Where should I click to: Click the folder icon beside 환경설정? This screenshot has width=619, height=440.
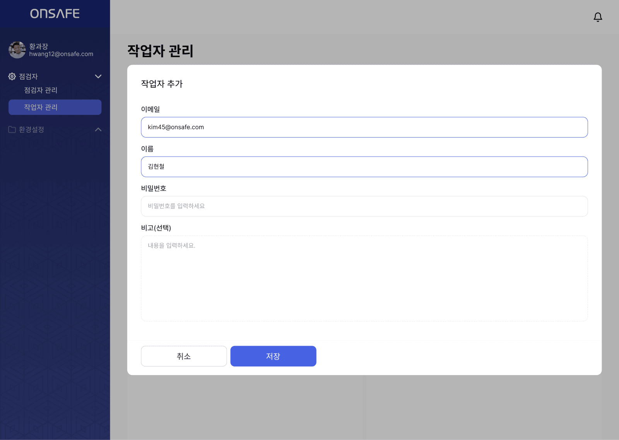tap(12, 130)
